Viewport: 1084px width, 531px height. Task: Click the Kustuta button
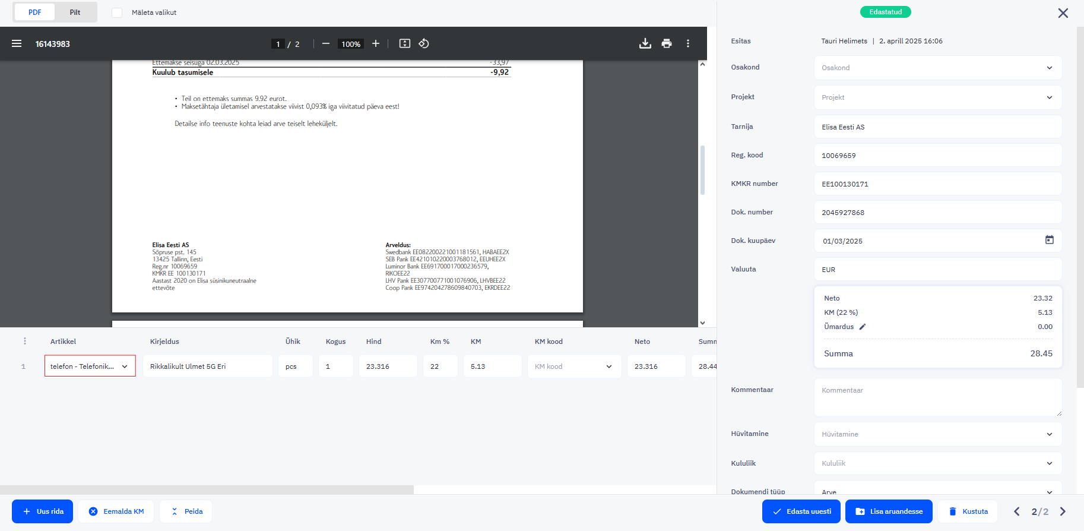tap(968, 511)
